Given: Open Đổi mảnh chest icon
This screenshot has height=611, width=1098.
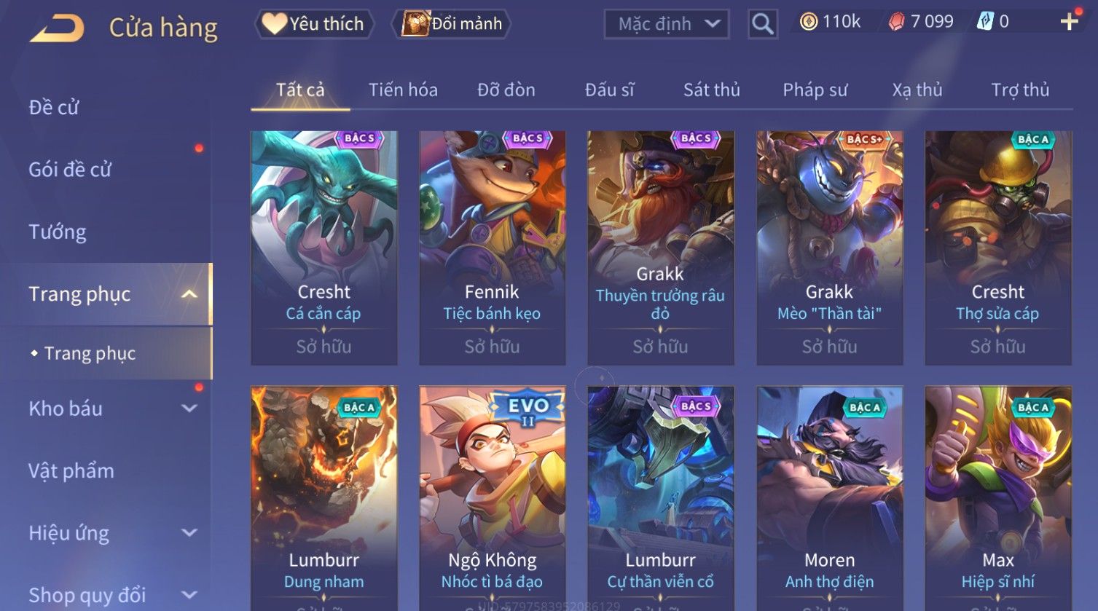Looking at the screenshot, I should (415, 23).
